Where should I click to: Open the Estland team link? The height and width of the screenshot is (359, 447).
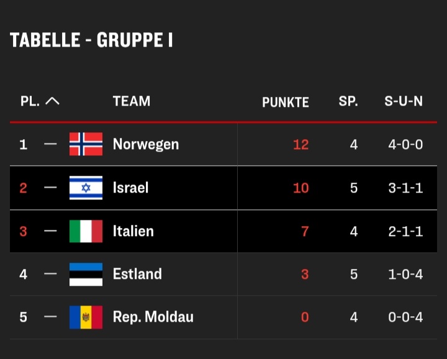tap(137, 274)
